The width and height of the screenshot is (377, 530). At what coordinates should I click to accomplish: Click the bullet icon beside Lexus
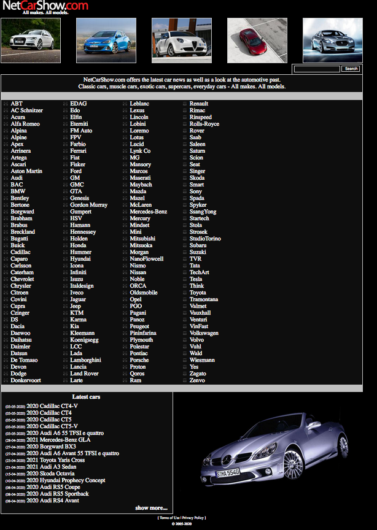pos(125,110)
